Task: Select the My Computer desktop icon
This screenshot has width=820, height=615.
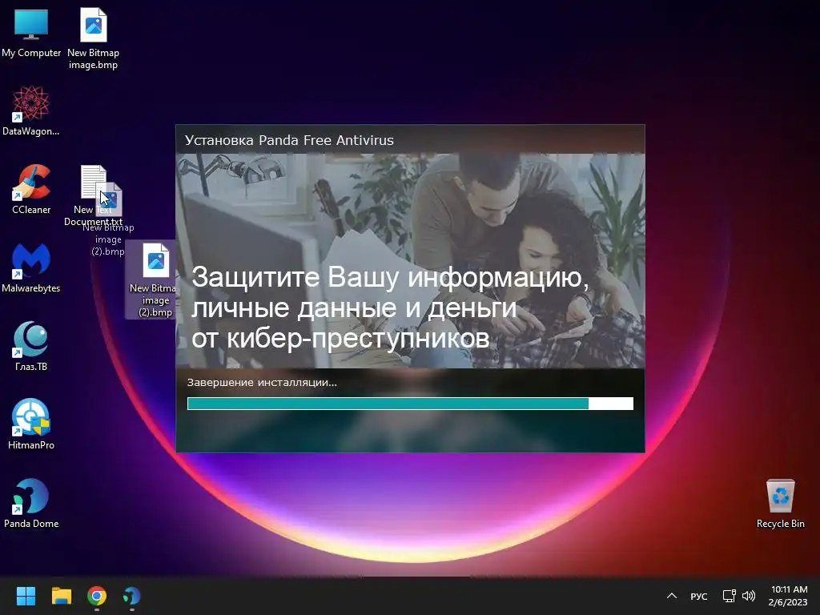Action: click(31, 32)
